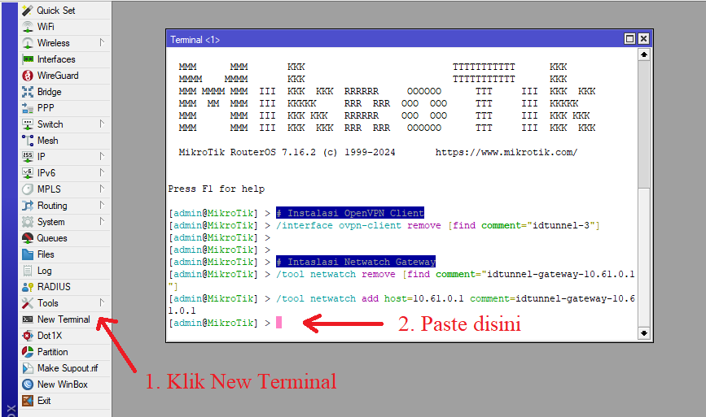Viewport: 706px width, 417px height.
Task: Click the Partition pie chart icon
Action: pos(28,352)
